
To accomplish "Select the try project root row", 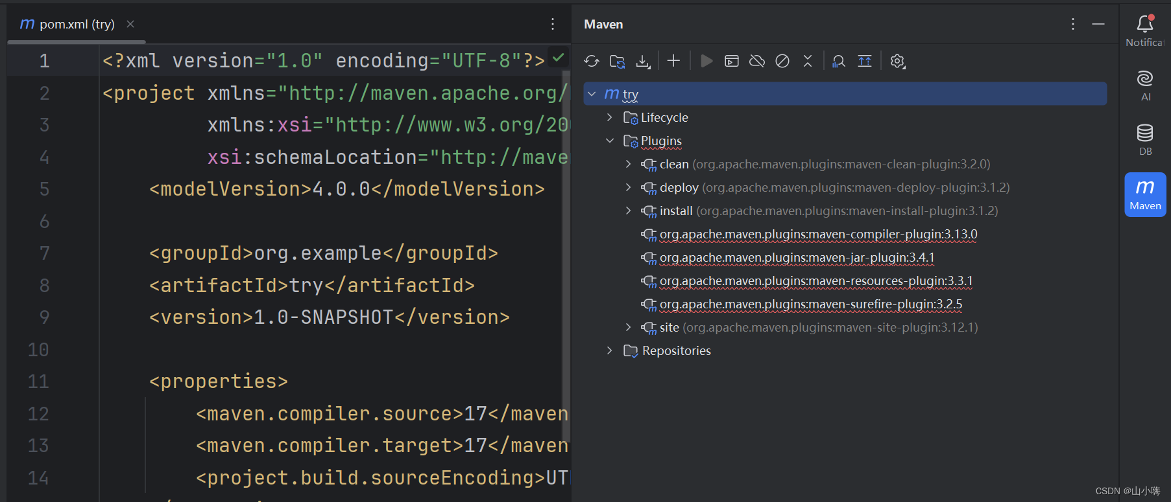I will [x=845, y=94].
